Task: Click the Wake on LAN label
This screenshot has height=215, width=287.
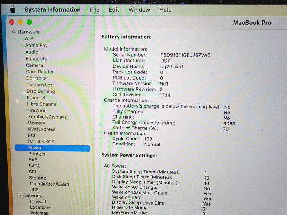Action: tap(127, 197)
